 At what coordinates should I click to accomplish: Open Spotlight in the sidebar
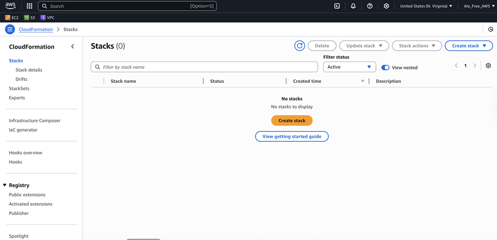18,236
